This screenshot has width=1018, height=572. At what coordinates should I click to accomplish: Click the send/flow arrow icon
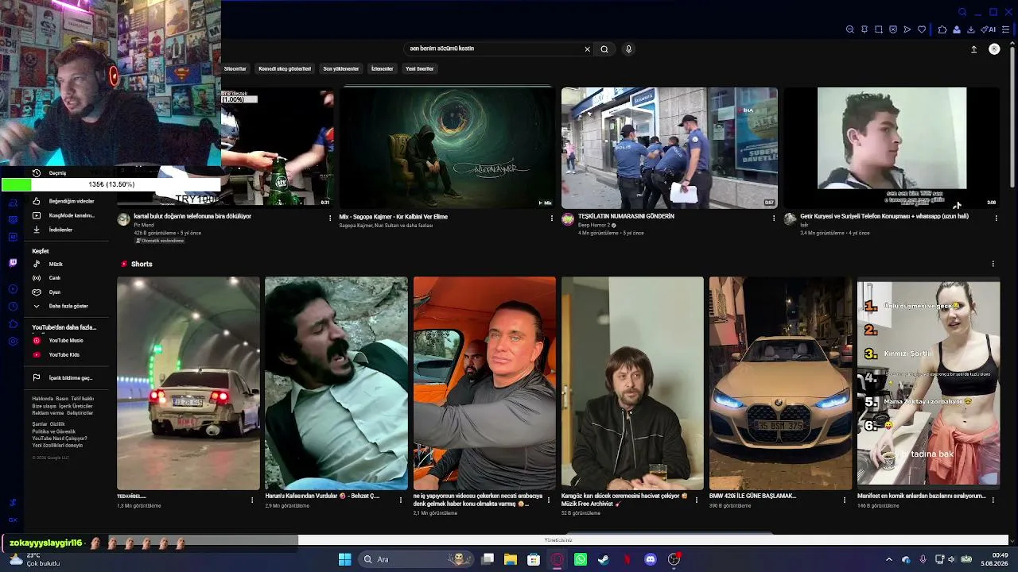(x=907, y=29)
